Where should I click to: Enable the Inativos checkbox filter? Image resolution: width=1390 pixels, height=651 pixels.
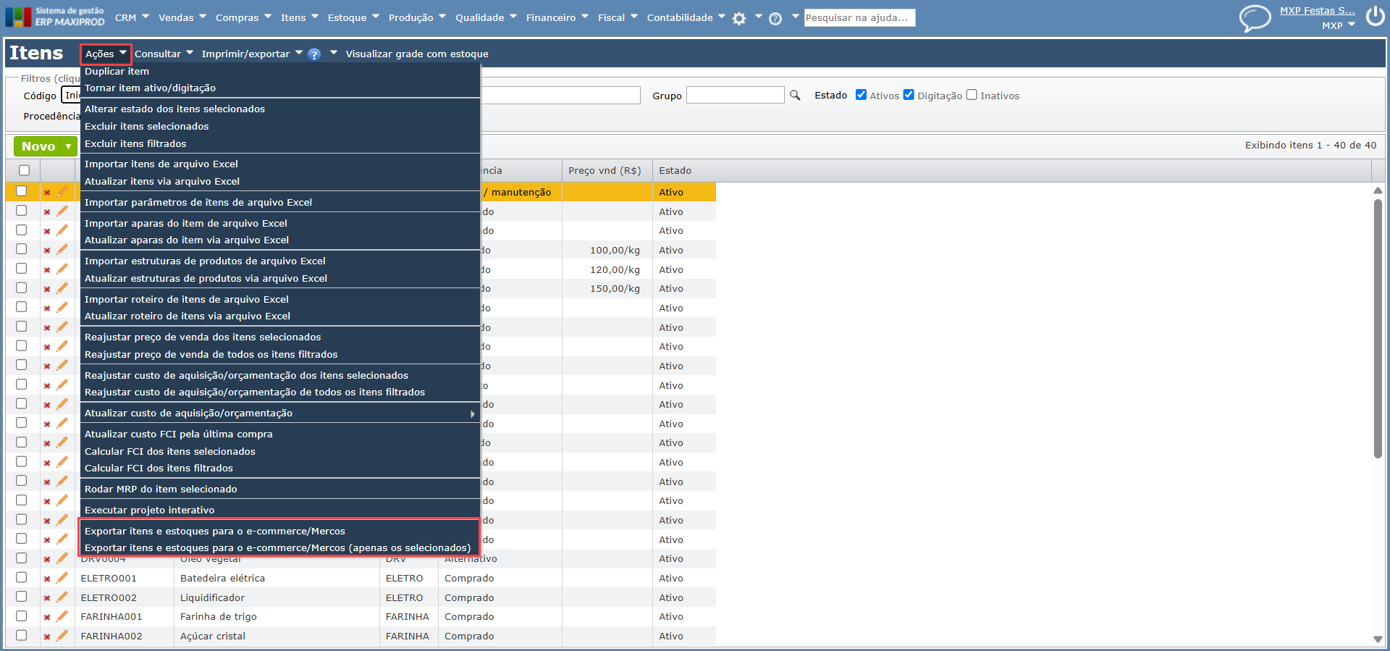(972, 95)
